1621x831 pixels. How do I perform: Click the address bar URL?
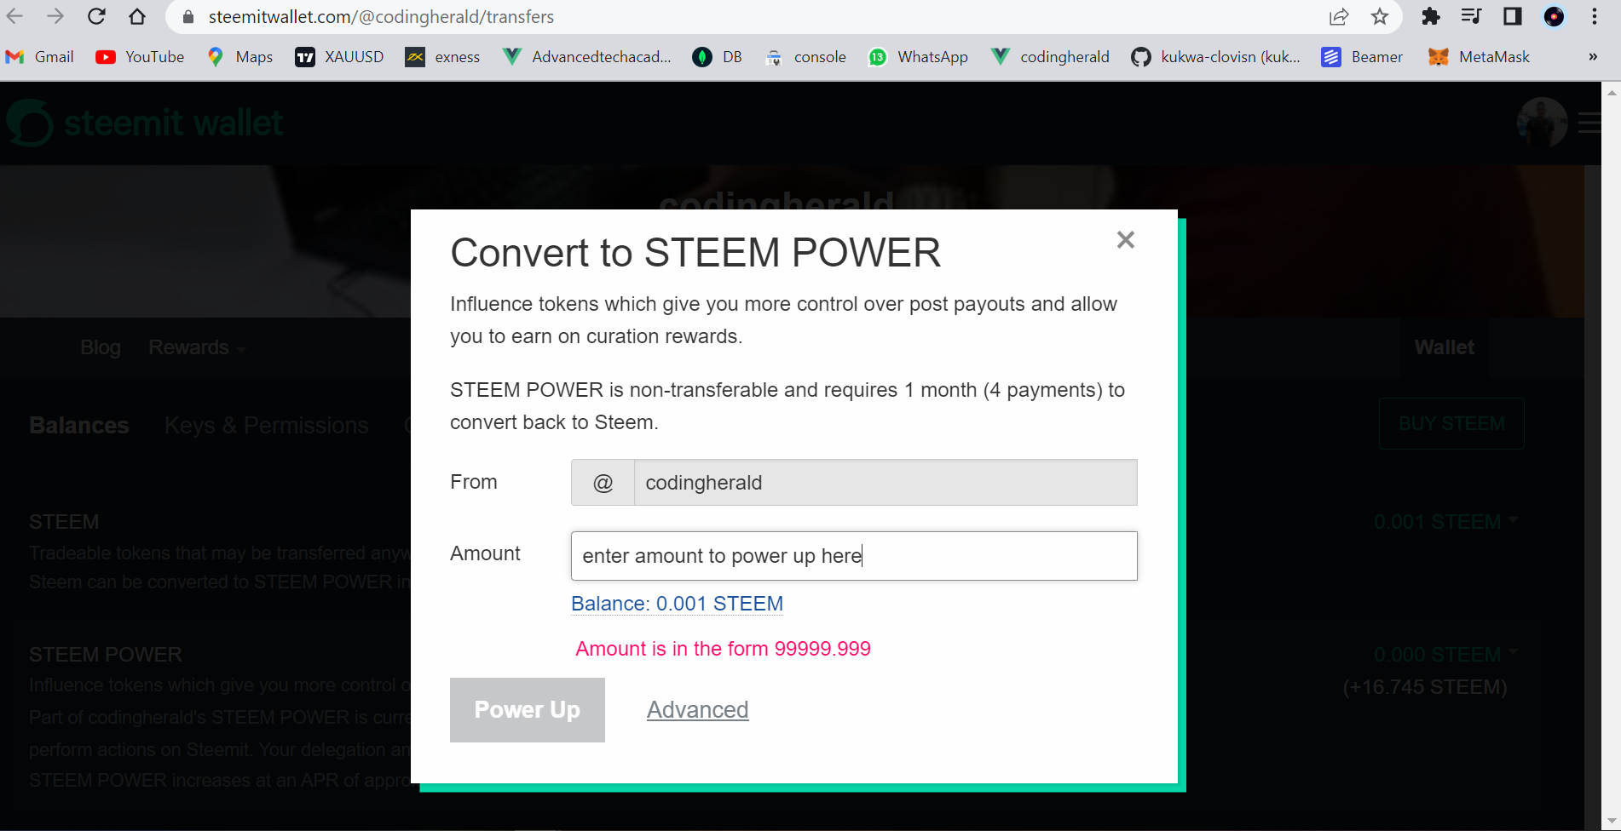click(381, 17)
